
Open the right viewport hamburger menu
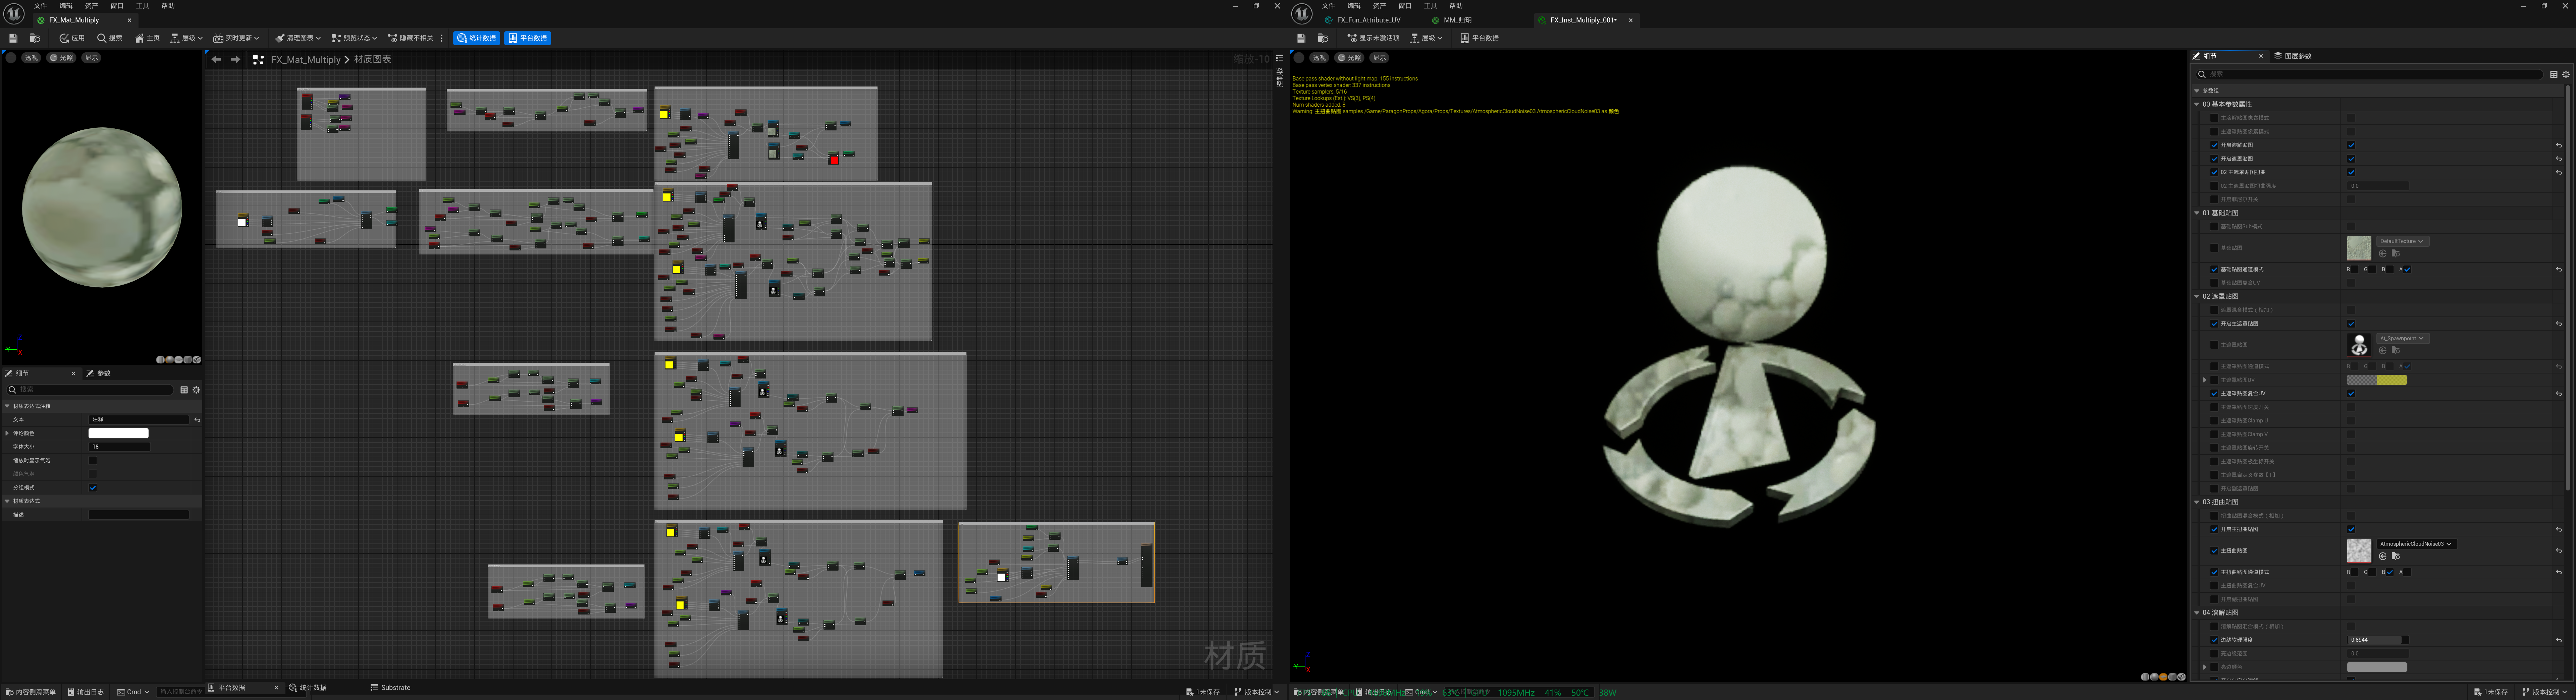[x=1299, y=58]
